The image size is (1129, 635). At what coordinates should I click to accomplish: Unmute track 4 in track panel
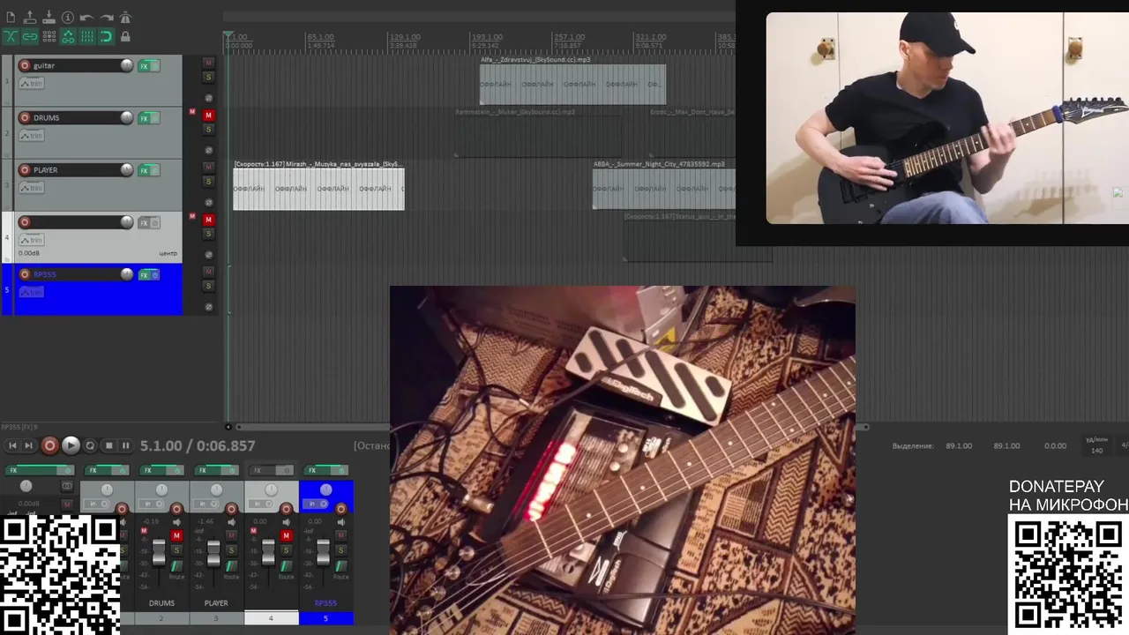pyautogui.click(x=208, y=219)
